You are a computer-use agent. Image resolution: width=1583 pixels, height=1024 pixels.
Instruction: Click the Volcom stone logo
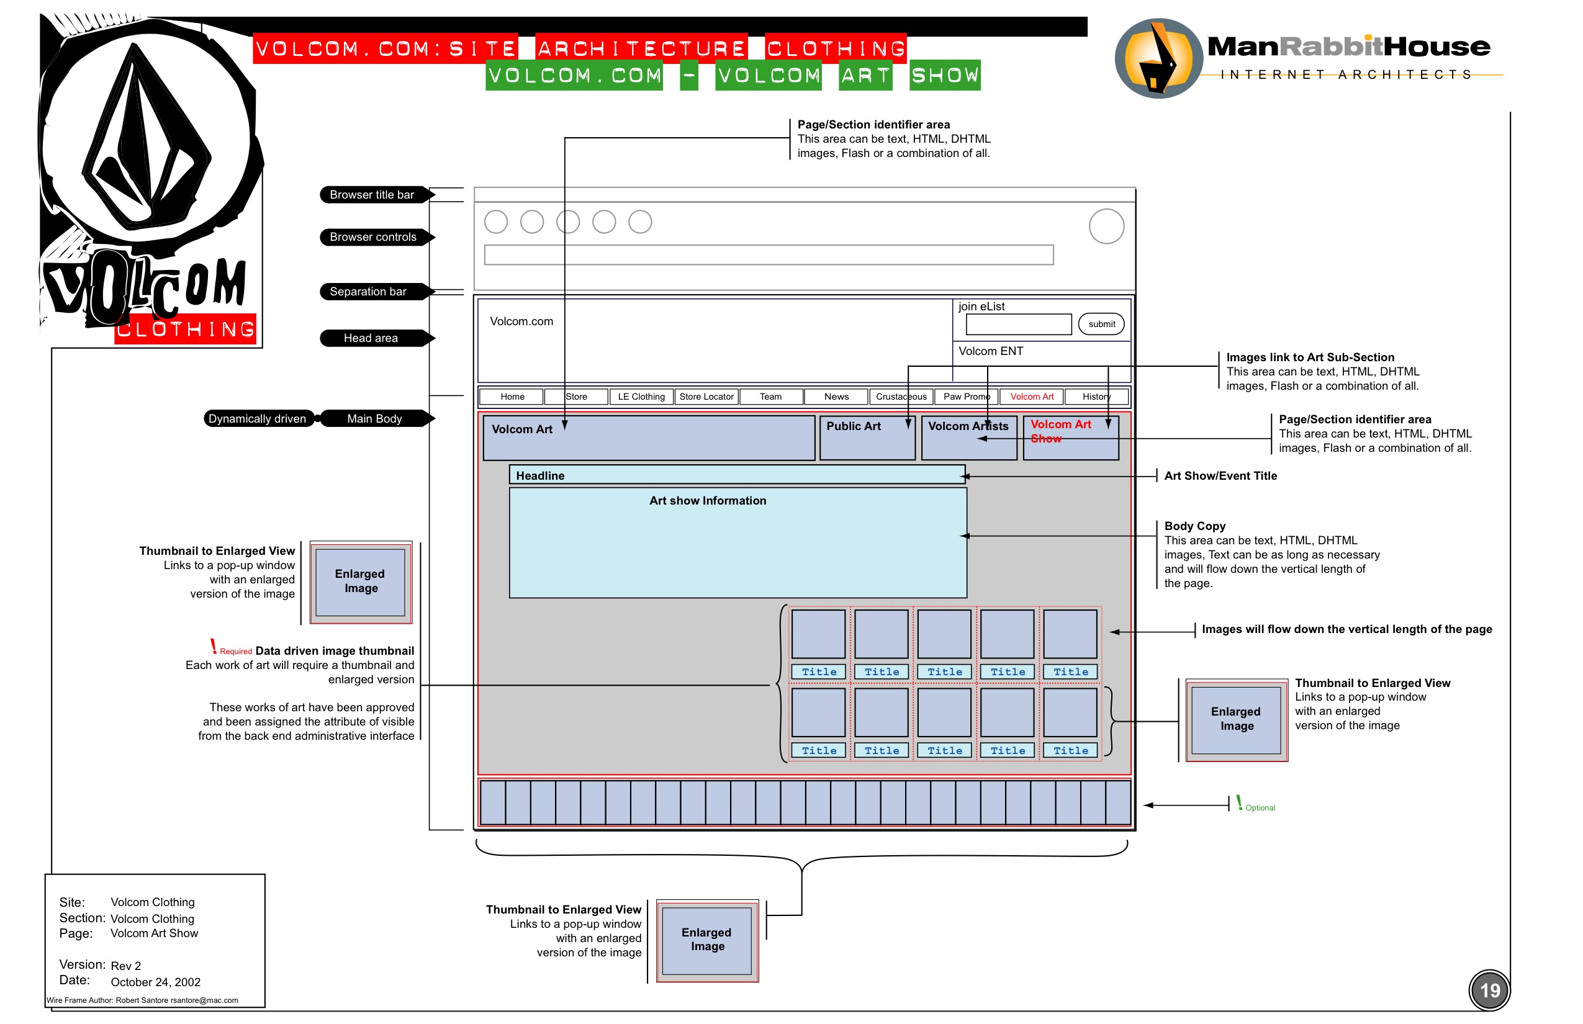[x=145, y=137]
